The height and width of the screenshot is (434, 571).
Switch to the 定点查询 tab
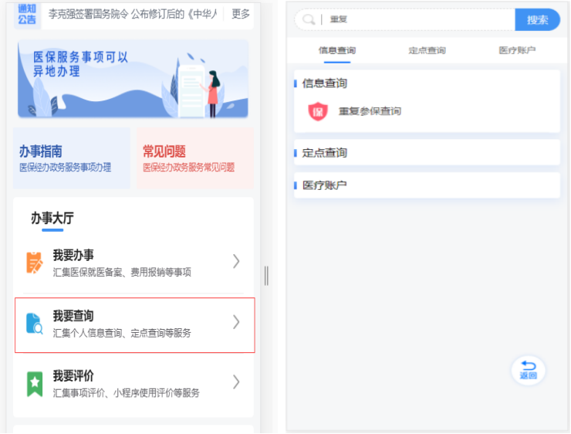coord(427,51)
